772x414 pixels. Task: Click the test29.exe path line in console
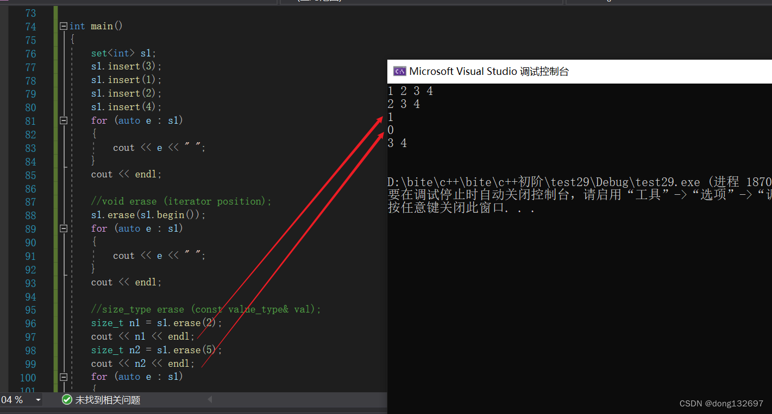(580, 182)
